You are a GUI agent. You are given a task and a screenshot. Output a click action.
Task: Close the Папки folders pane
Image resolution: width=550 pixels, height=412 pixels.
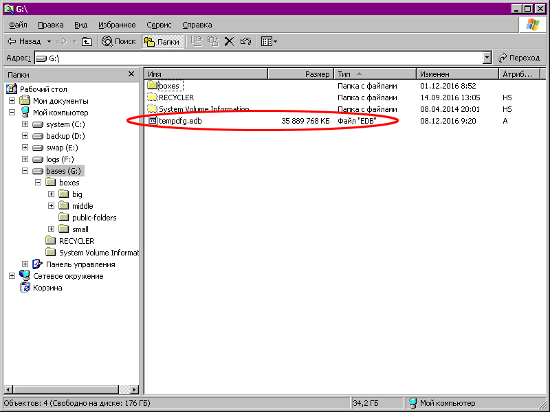(x=131, y=74)
